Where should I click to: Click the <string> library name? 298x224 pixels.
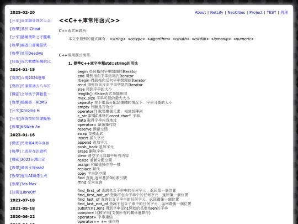(x=118, y=39)
